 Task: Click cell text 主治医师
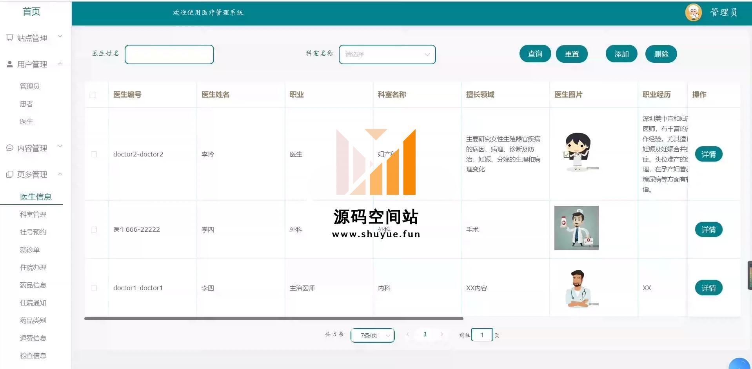[x=302, y=288]
